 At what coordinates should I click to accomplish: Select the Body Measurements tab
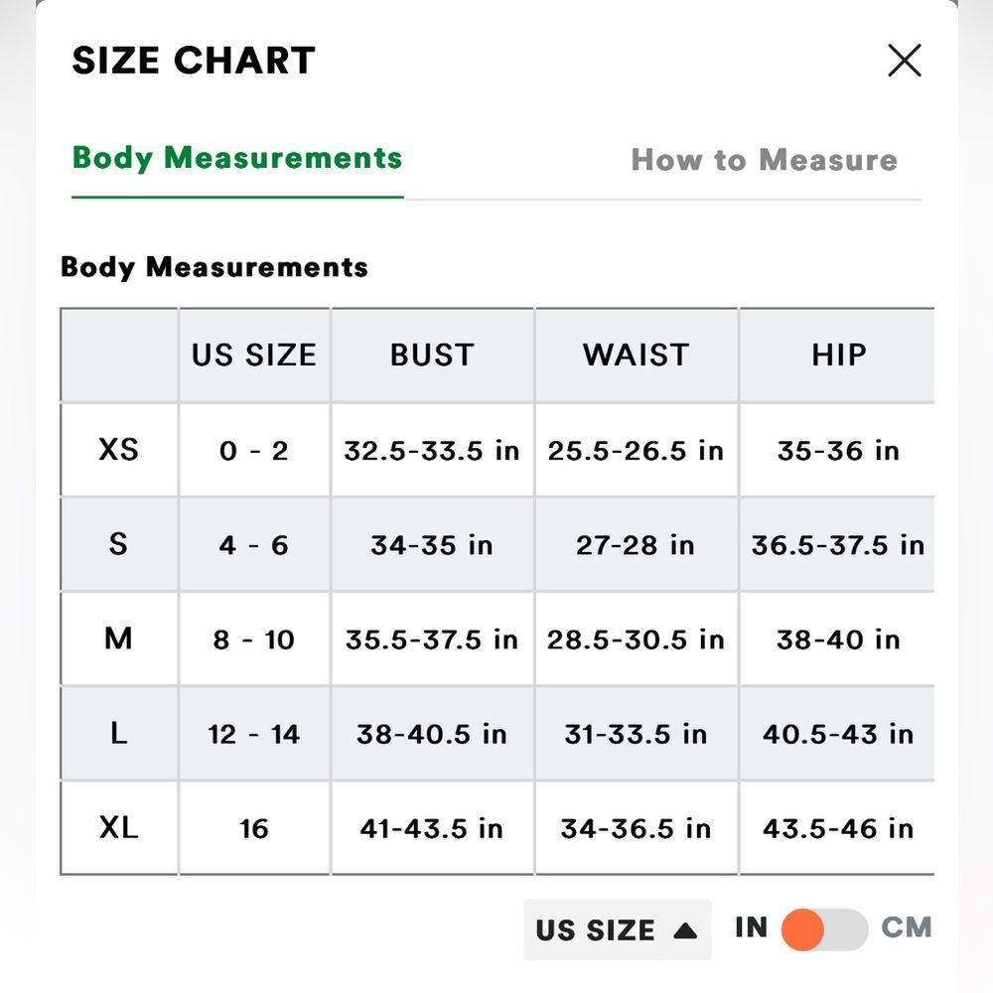click(x=237, y=158)
